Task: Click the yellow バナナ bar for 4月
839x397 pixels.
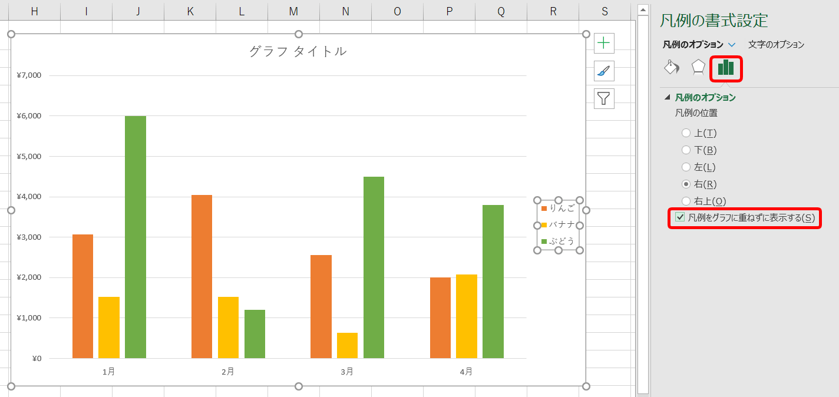Action: pyautogui.click(x=467, y=316)
